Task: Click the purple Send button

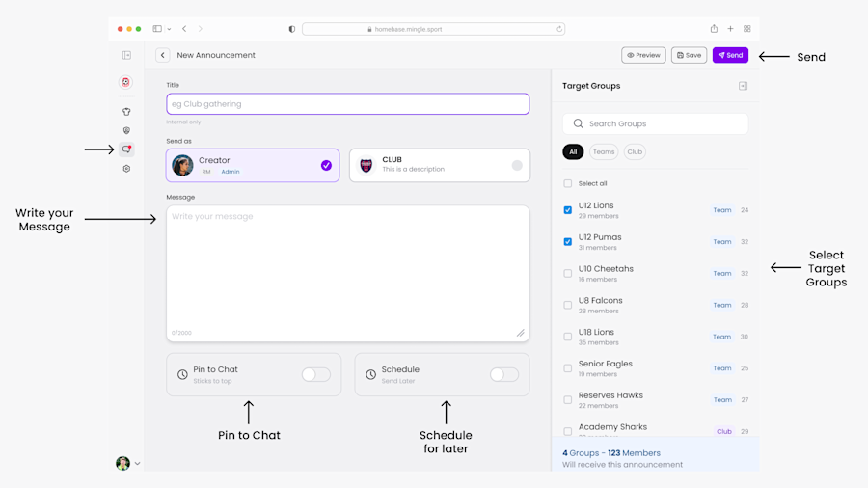Action: pyautogui.click(x=730, y=55)
